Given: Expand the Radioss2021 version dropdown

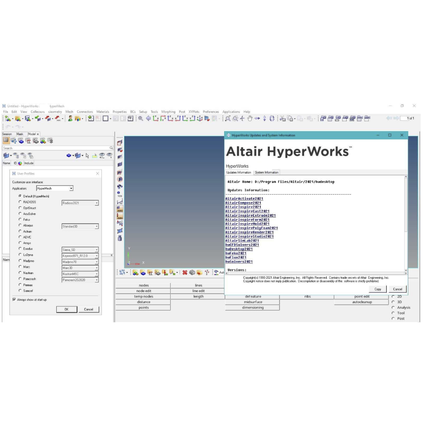Looking at the screenshot, I should 96,203.
